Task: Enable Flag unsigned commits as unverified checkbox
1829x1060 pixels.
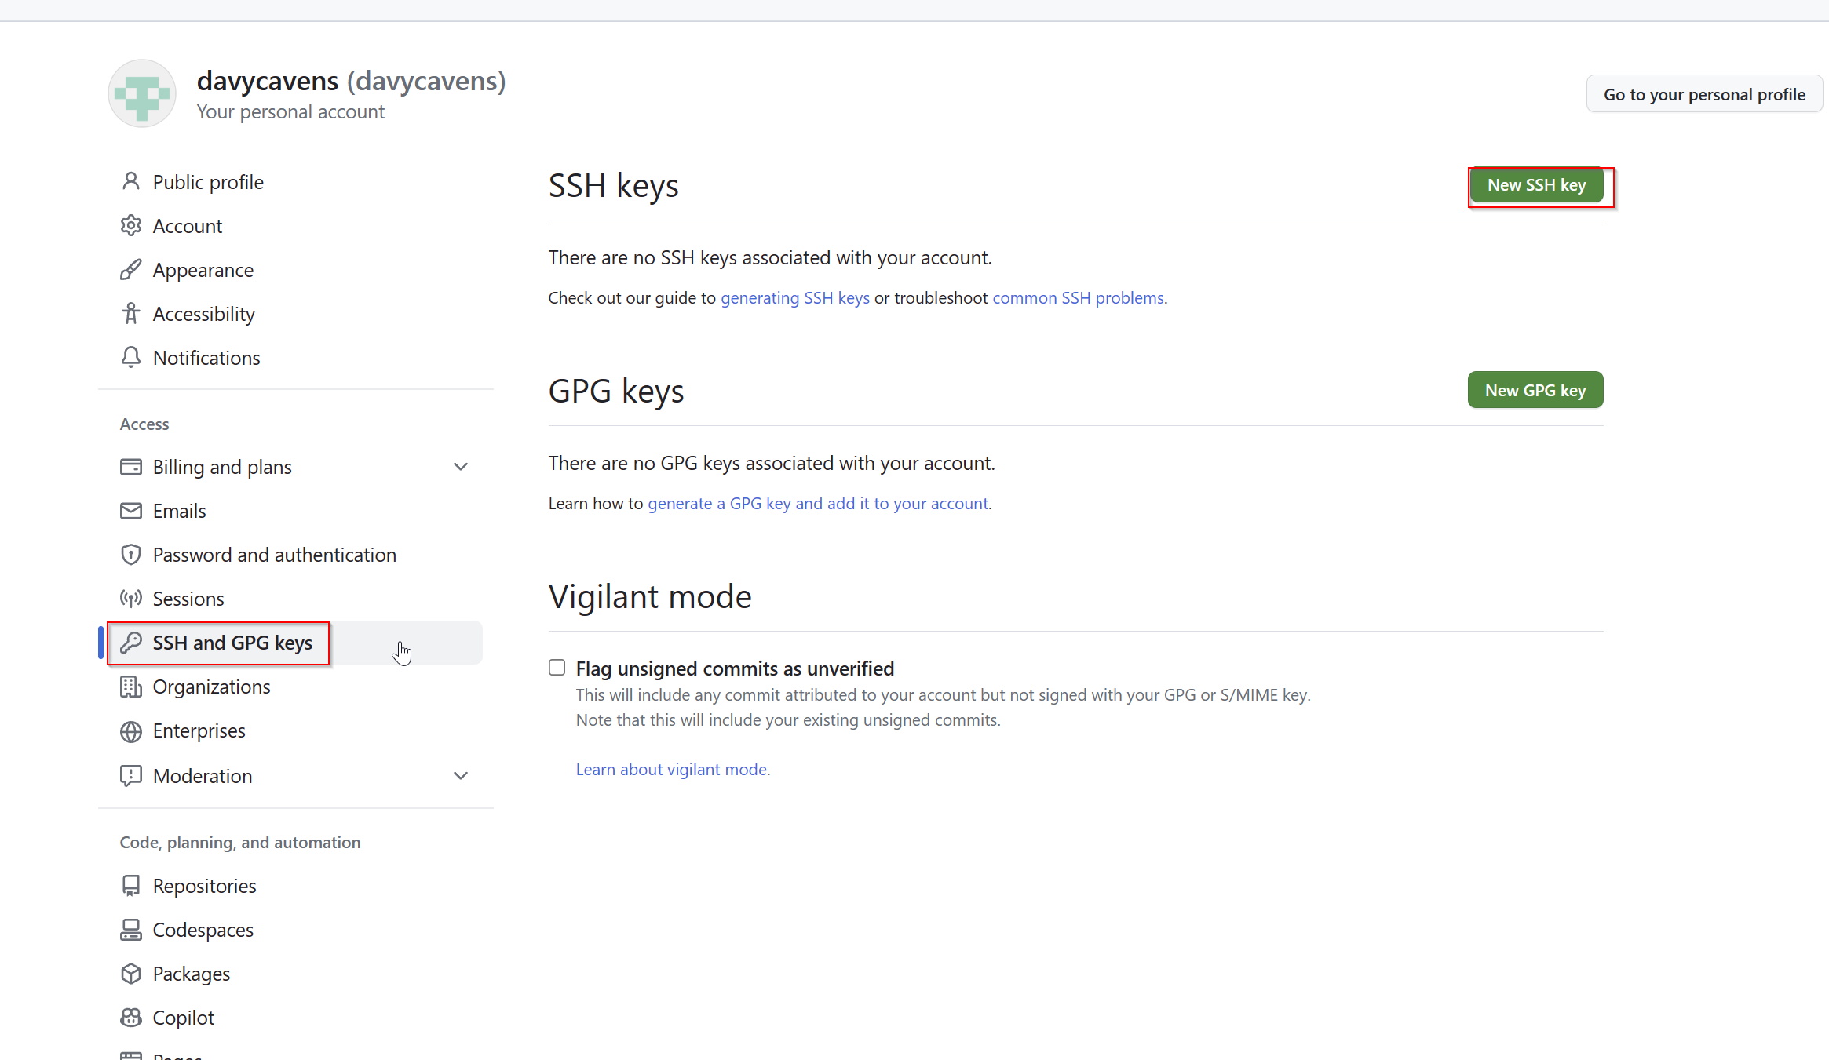Action: point(557,668)
